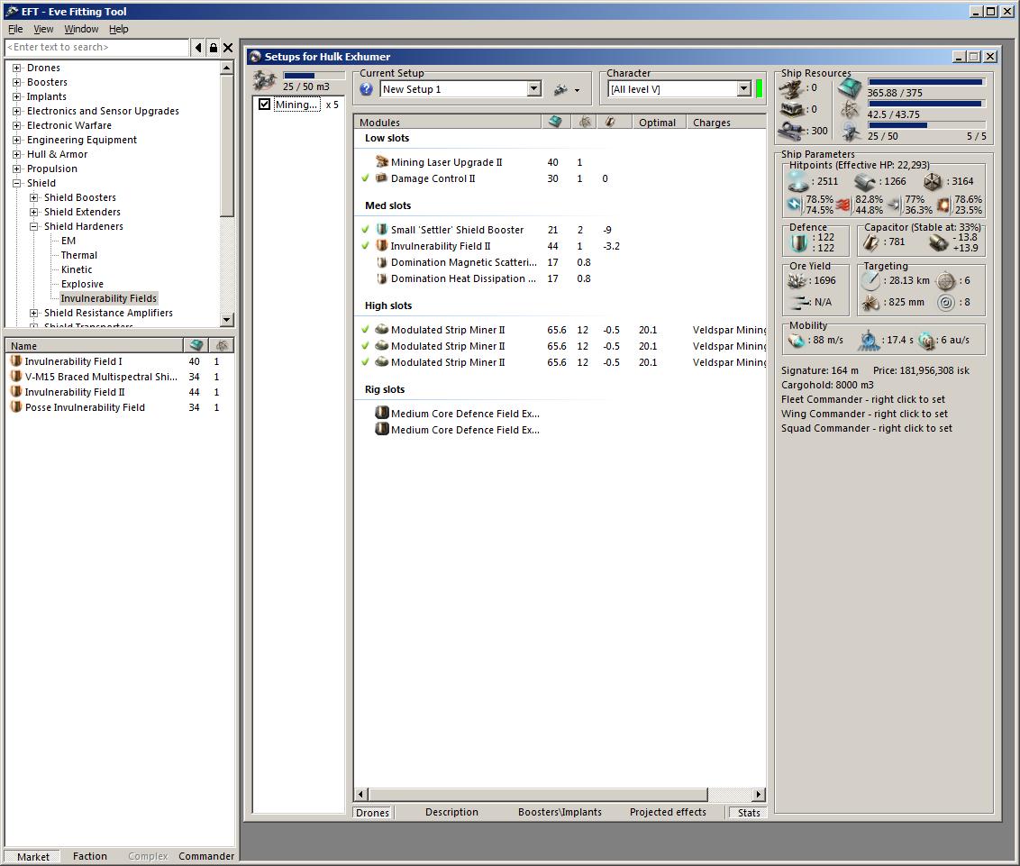Open the New Setup 1 dropdown
The height and width of the screenshot is (866, 1020).
click(533, 89)
